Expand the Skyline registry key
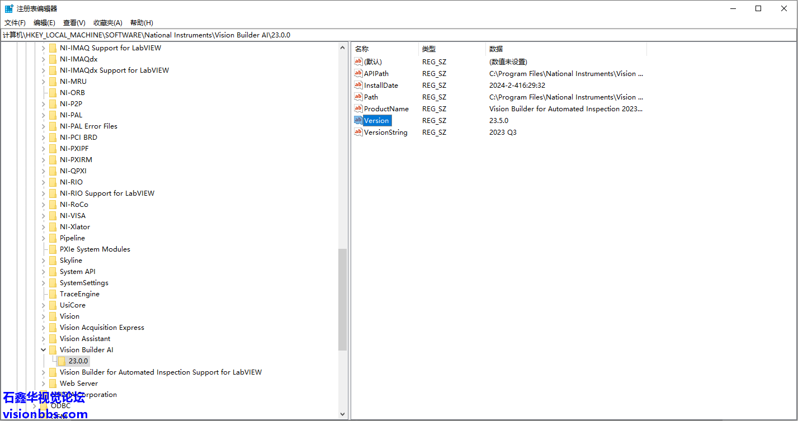The image size is (798, 421). [44, 261]
